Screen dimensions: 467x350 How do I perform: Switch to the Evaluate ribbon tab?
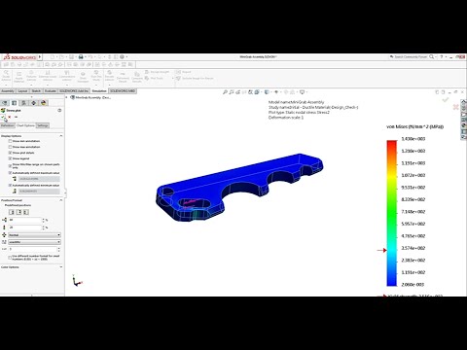click(51, 91)
